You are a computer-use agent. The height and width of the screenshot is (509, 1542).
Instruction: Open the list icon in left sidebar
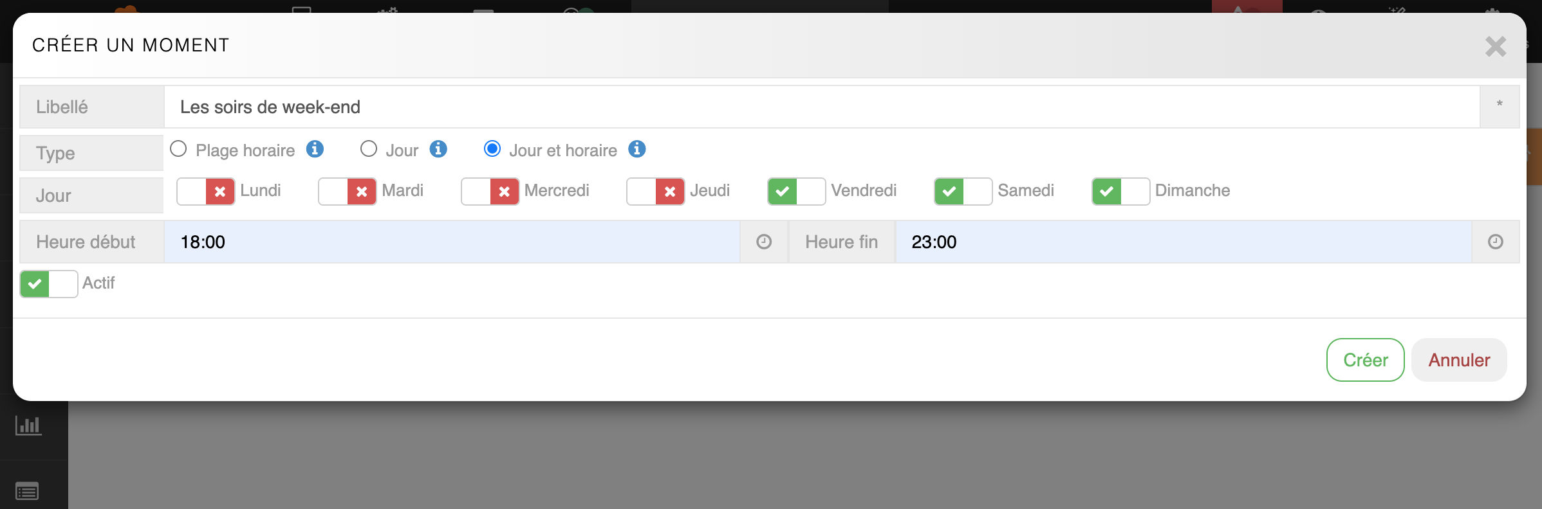[x=27, y=492]
